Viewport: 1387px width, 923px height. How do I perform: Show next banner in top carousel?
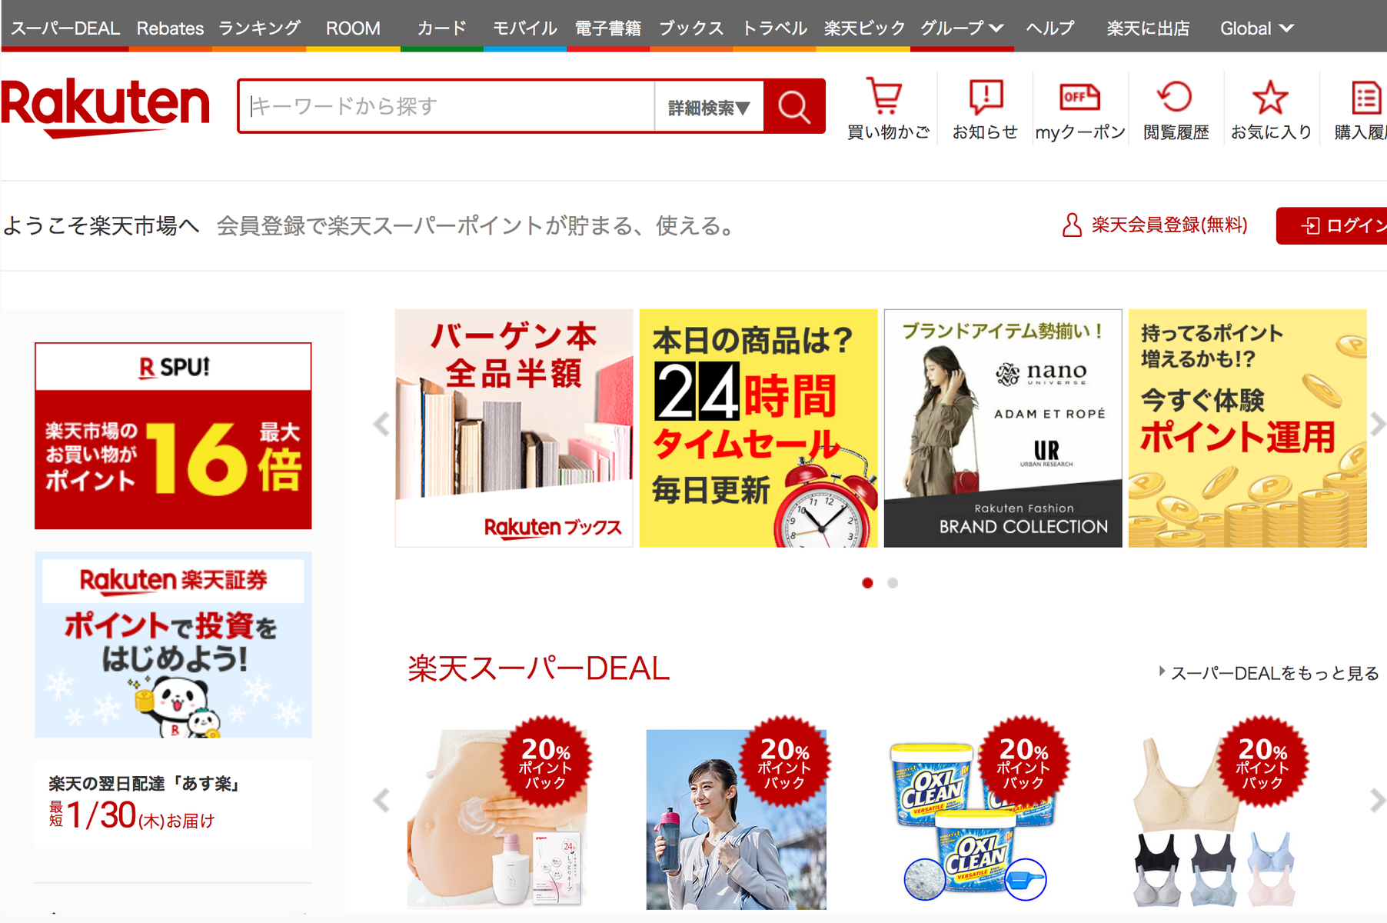(x=1377, y=425)
